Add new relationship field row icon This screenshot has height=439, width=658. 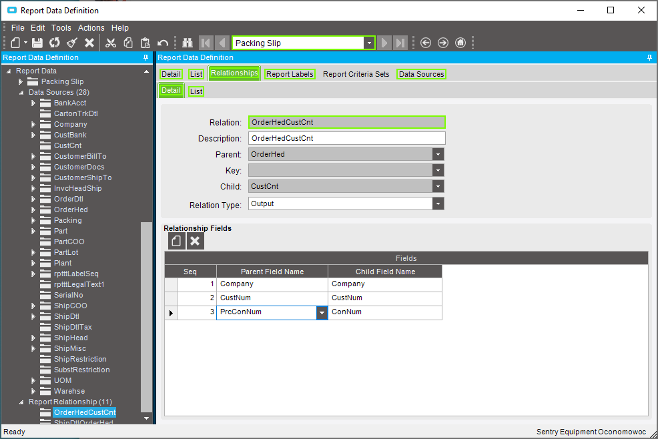176,241
